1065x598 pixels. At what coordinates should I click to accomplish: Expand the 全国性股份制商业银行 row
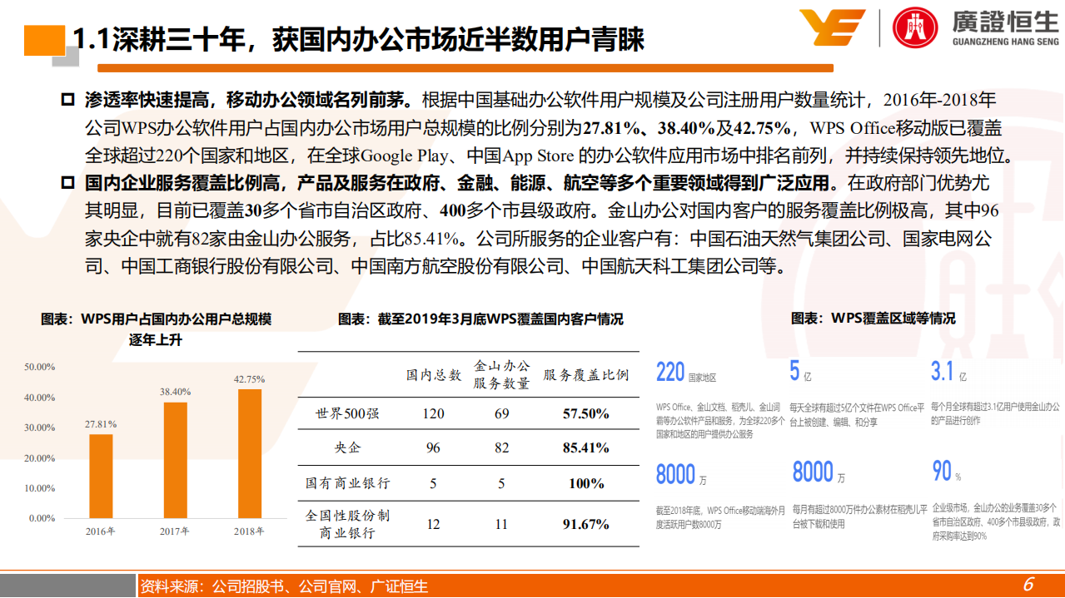349,524
